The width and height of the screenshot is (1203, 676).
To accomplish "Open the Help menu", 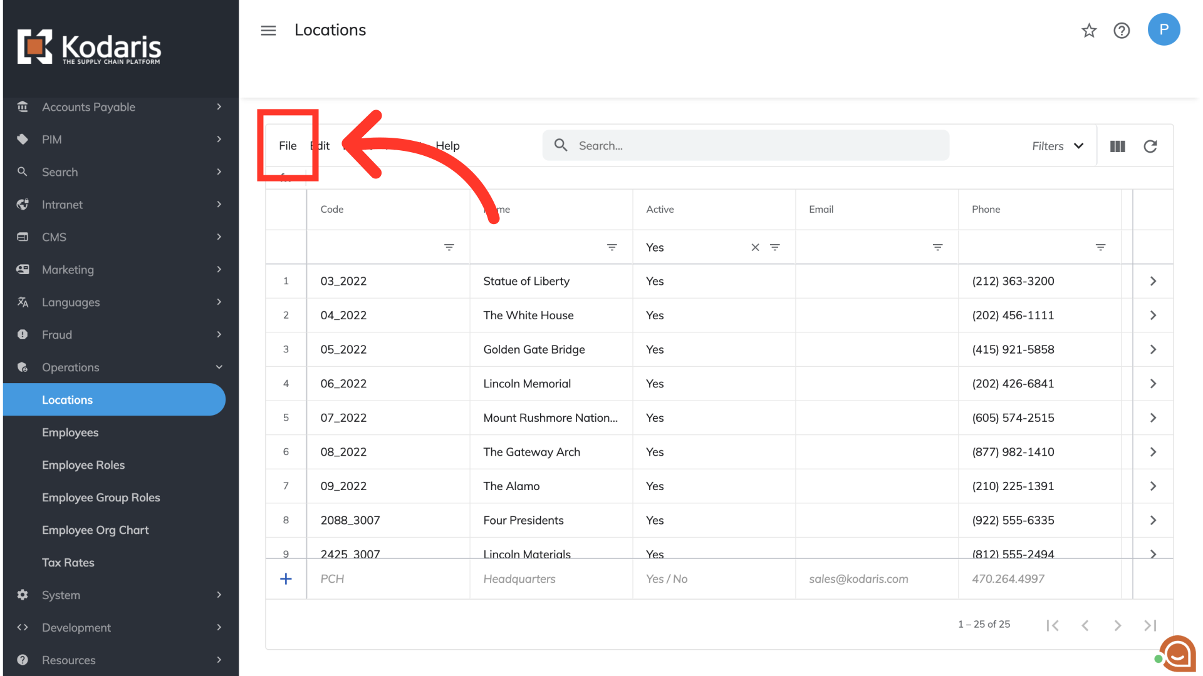I will (x=447, y=146).
